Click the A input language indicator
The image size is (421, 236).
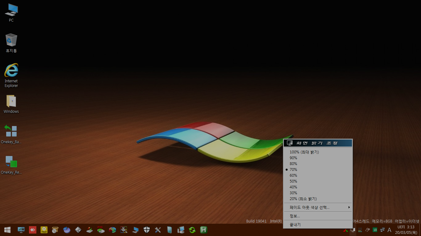(389, 230)
